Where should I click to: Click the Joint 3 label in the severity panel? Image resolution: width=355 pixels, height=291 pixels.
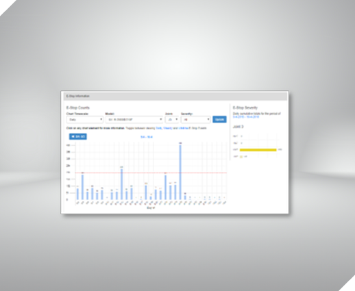pyautogui.click(x=238, y=127)
